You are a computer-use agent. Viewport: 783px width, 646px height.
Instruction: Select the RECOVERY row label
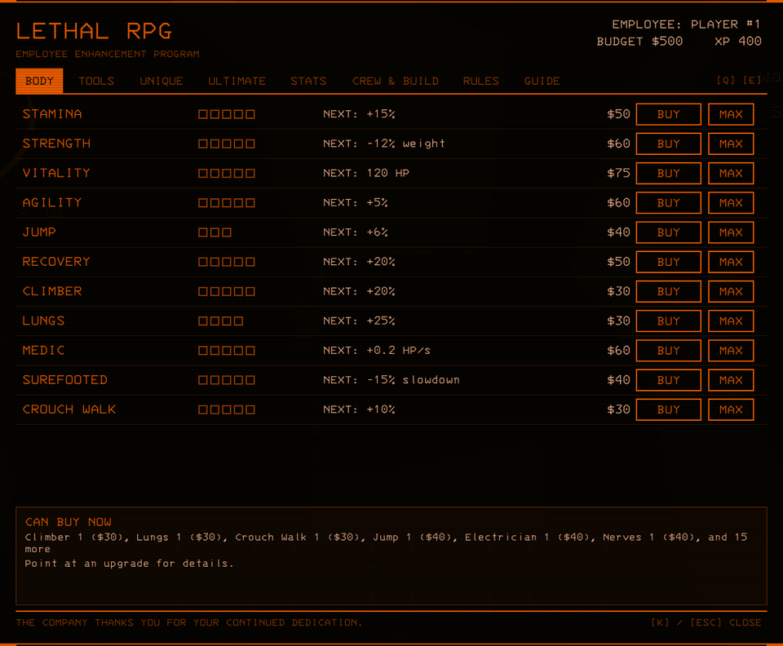tap(56, 262)
